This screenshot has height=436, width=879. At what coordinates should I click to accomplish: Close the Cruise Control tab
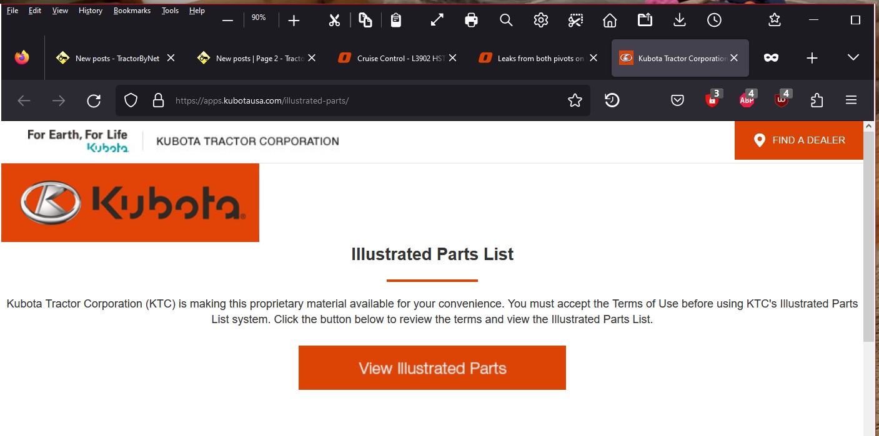click(453, 58)
